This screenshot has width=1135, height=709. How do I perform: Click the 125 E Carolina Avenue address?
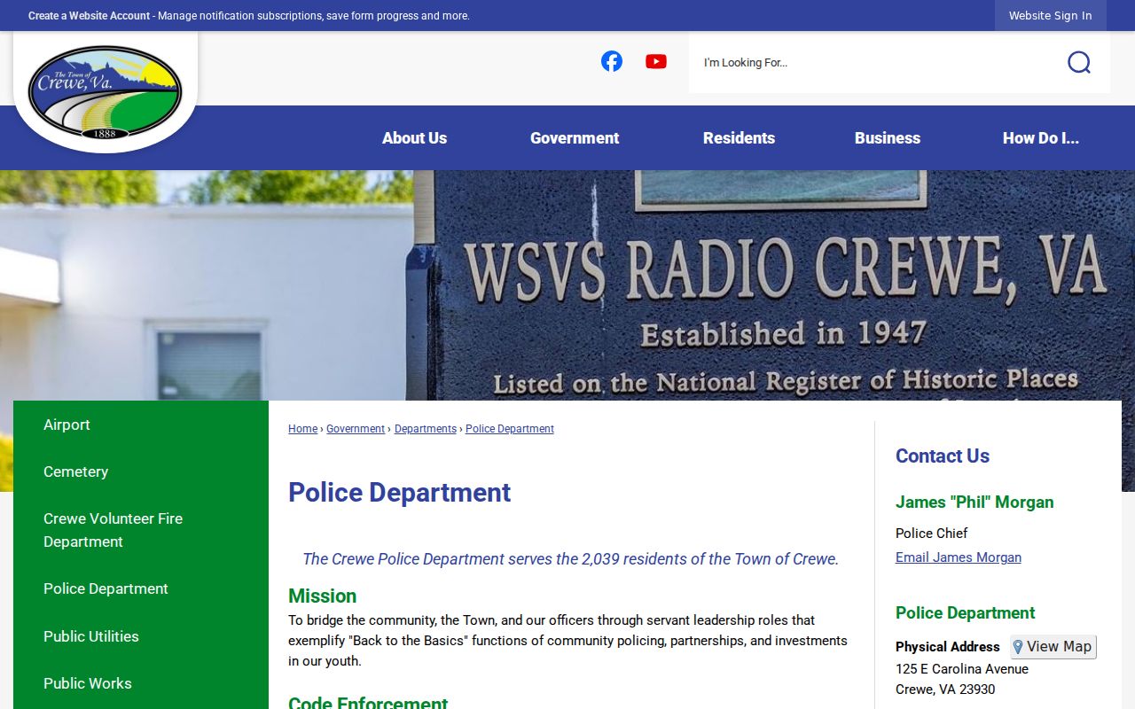tap(962, 669)
